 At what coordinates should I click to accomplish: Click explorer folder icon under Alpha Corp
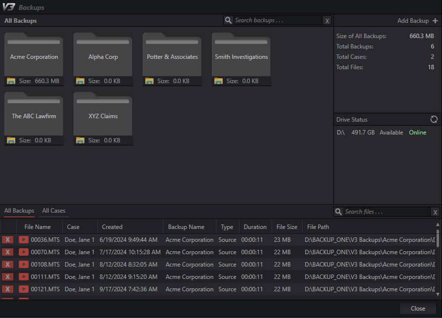tap(80, 81)
